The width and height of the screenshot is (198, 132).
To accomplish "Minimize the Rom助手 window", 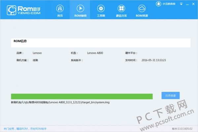I will [187, 4].
